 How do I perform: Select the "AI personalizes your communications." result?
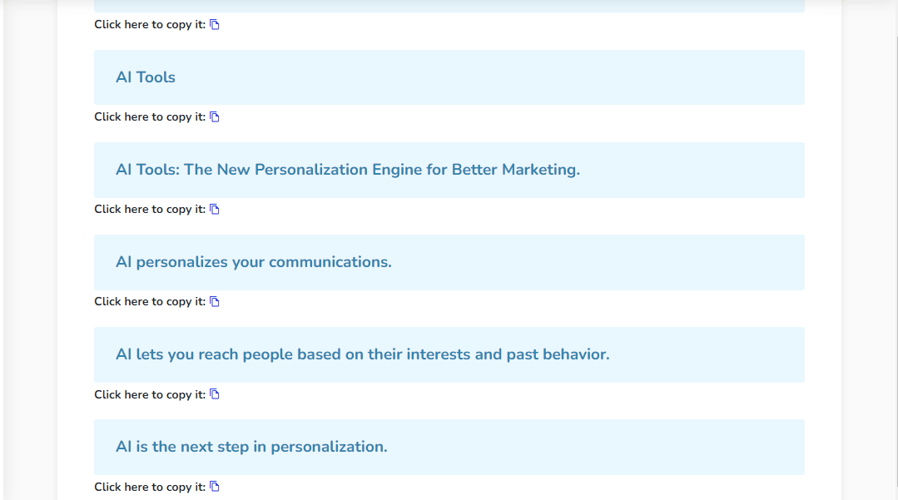click(449, 262)
